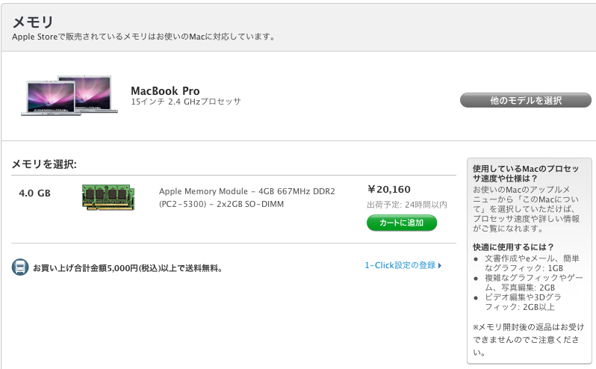The width and height of the screenshot is (596, 369).
Task: Click the ¥20,160 price
Action: coord(389,189)
